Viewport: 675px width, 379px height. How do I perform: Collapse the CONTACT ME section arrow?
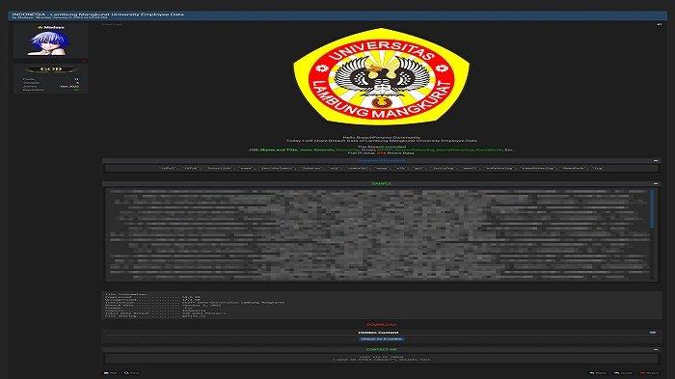(655, 350)
